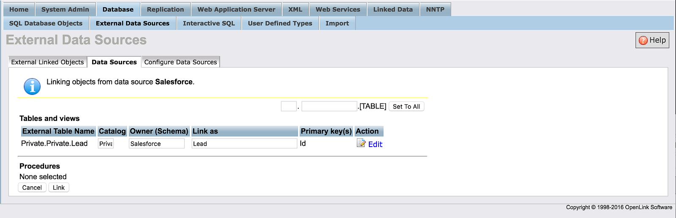The image size is (676, 218).
Task: Click the Help question mark icon
Action: pyautogui.click(x=643, y=40)
